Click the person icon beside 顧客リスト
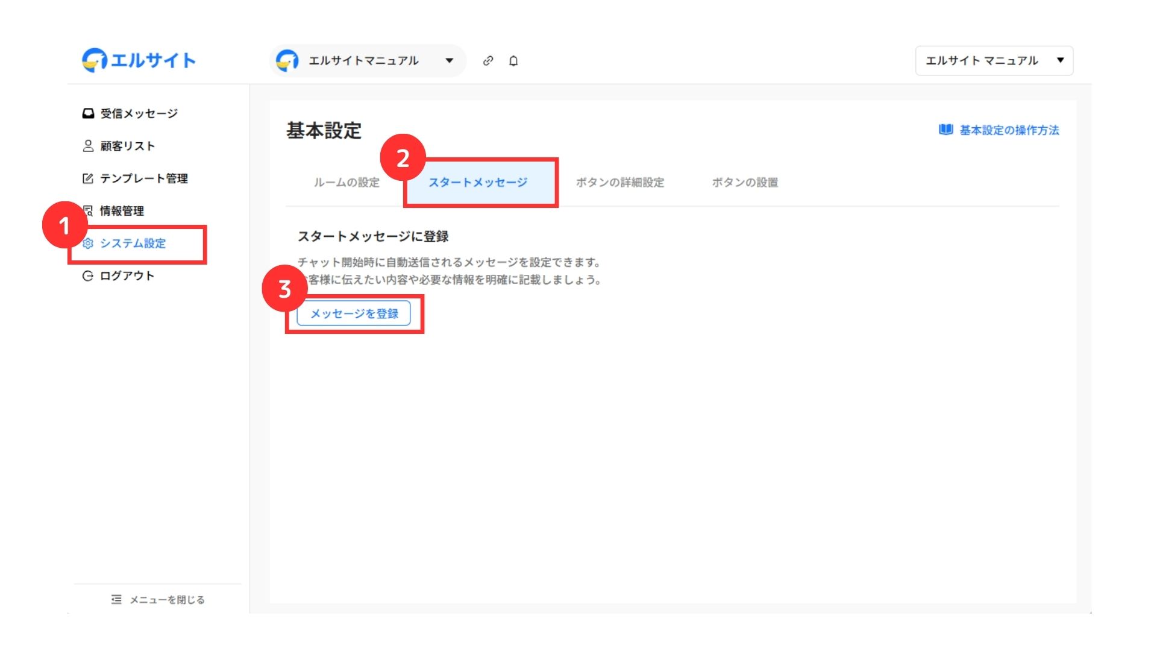This screenshot has width=1157, height=651. tap(88, 146)
